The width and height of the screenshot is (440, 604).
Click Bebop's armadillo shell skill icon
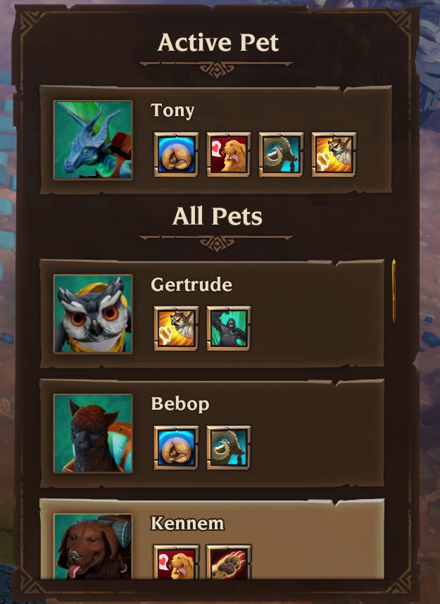(x=176, y=447)
